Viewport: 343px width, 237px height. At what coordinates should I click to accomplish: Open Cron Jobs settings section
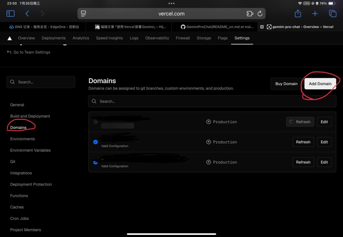click(x=19, y=219)
